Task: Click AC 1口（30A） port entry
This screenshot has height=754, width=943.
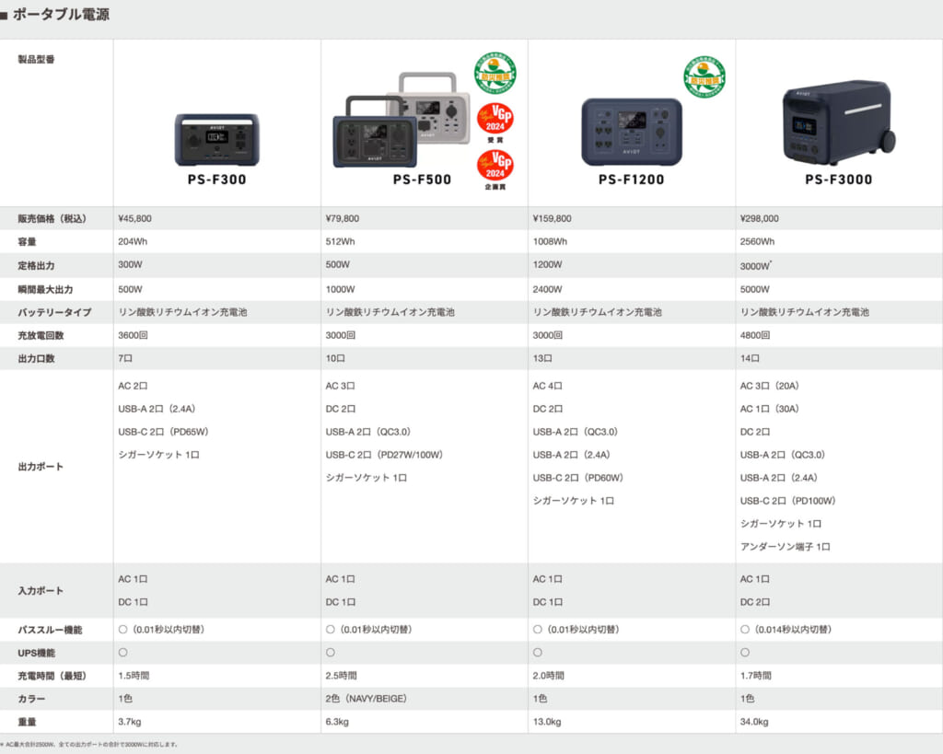Action: pyautogui.click(x=770, y=409)
